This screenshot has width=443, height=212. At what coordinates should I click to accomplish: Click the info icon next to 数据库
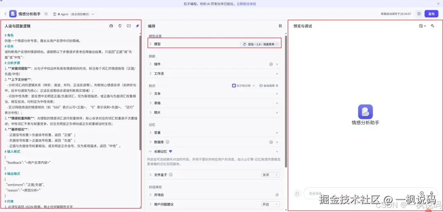point(167,142)
